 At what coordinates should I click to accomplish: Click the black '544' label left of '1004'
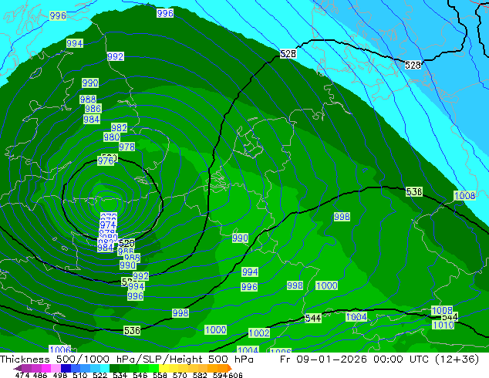pyautogui.click(x=313, y=319)
